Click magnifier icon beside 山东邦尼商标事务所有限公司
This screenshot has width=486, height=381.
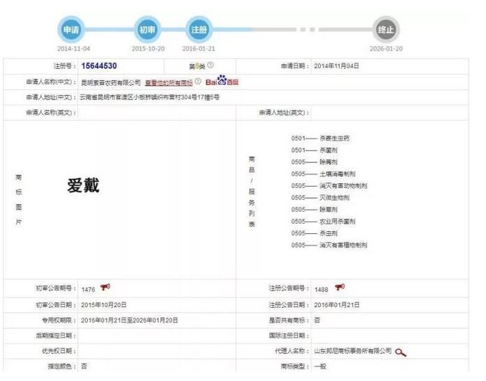coord(400,352)
